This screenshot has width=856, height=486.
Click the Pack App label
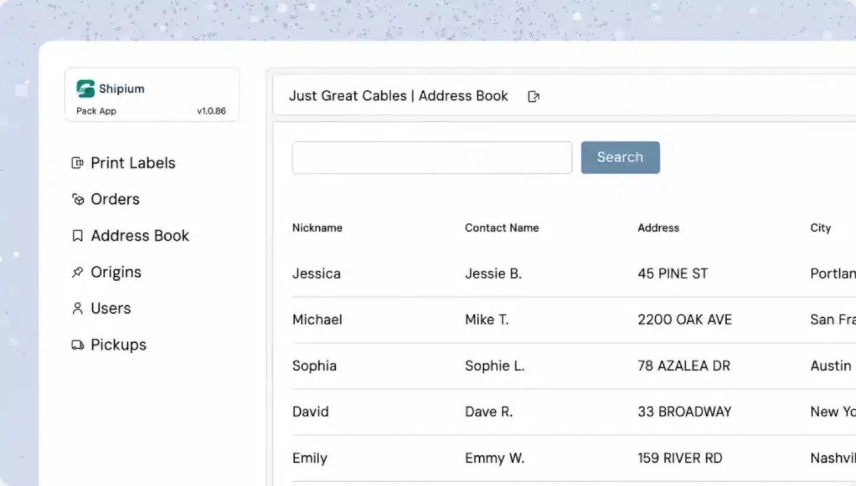(96, 111)
